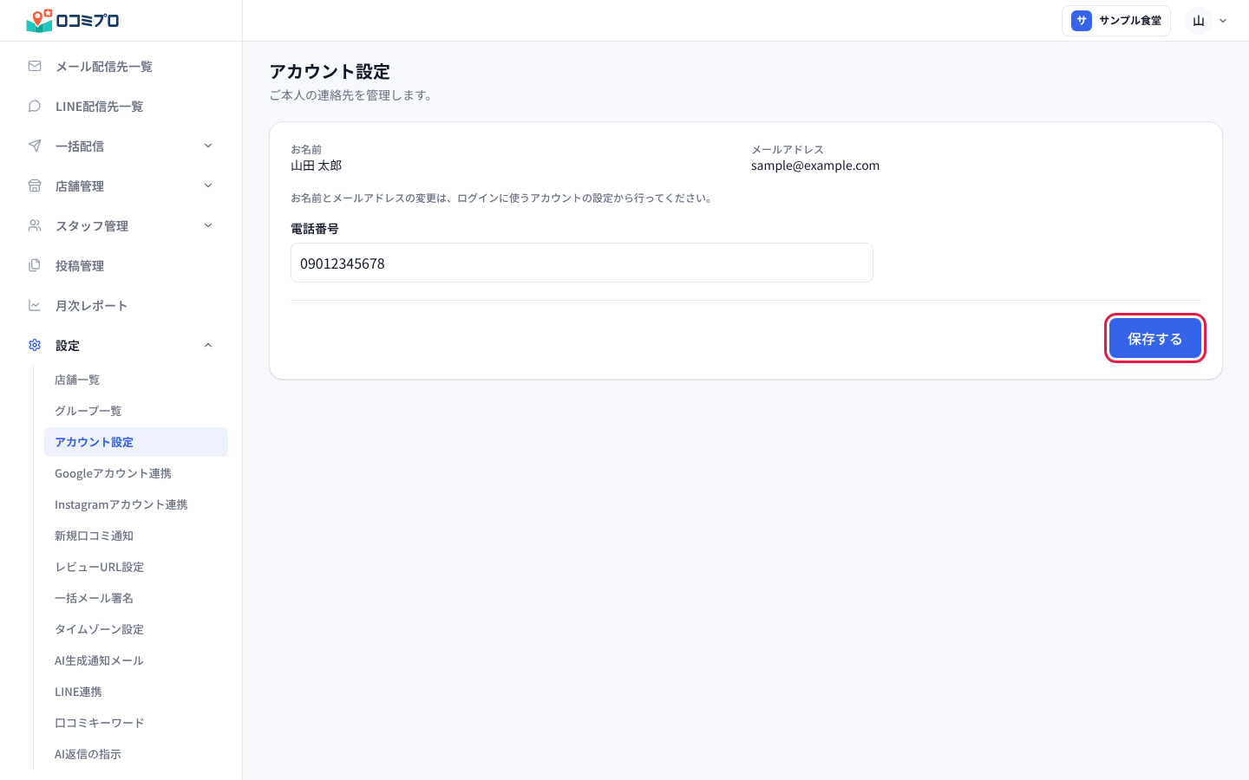Open the user menu dropdown arrow
The width and height of the screenshot is (1249, 780).
[x=1223, y=21]
